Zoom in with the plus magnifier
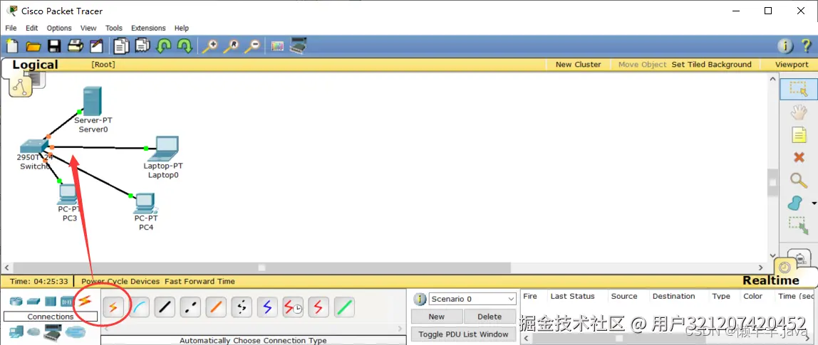This screenshot has height=345, width=818. pos(210,46)
